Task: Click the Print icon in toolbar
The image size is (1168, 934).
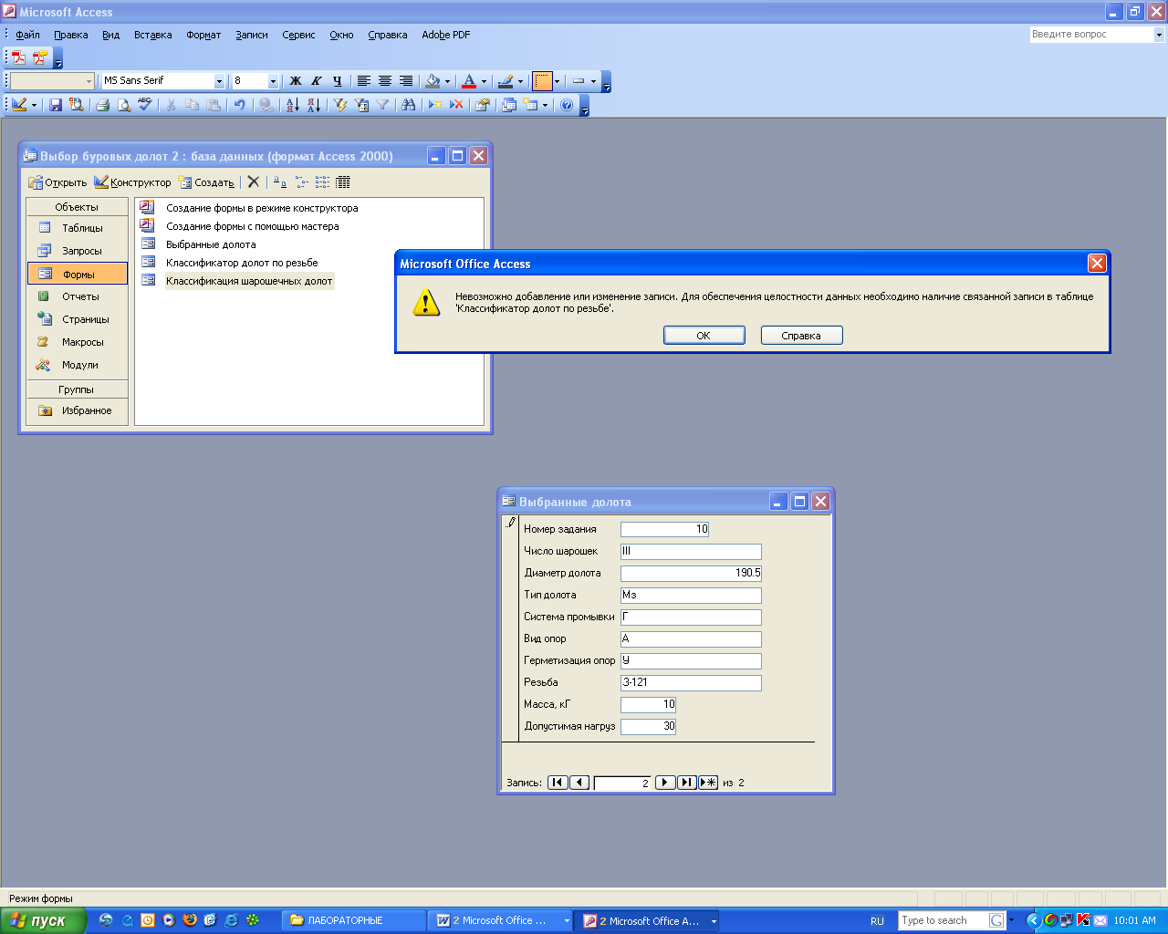Action: coord(102,105)
